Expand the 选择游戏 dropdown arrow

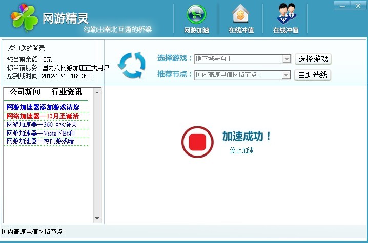[x=287, y=59]
